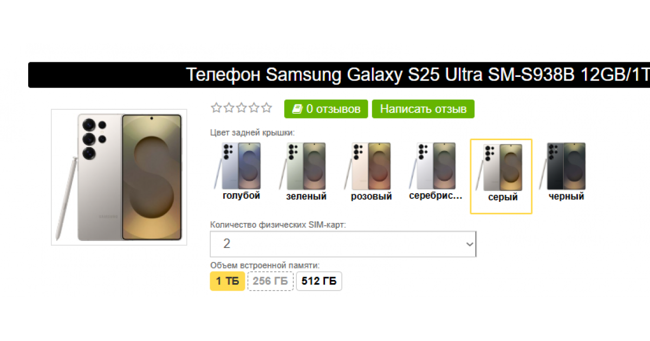
Task: Click the second rating star
Action: (x=229, y=108)
